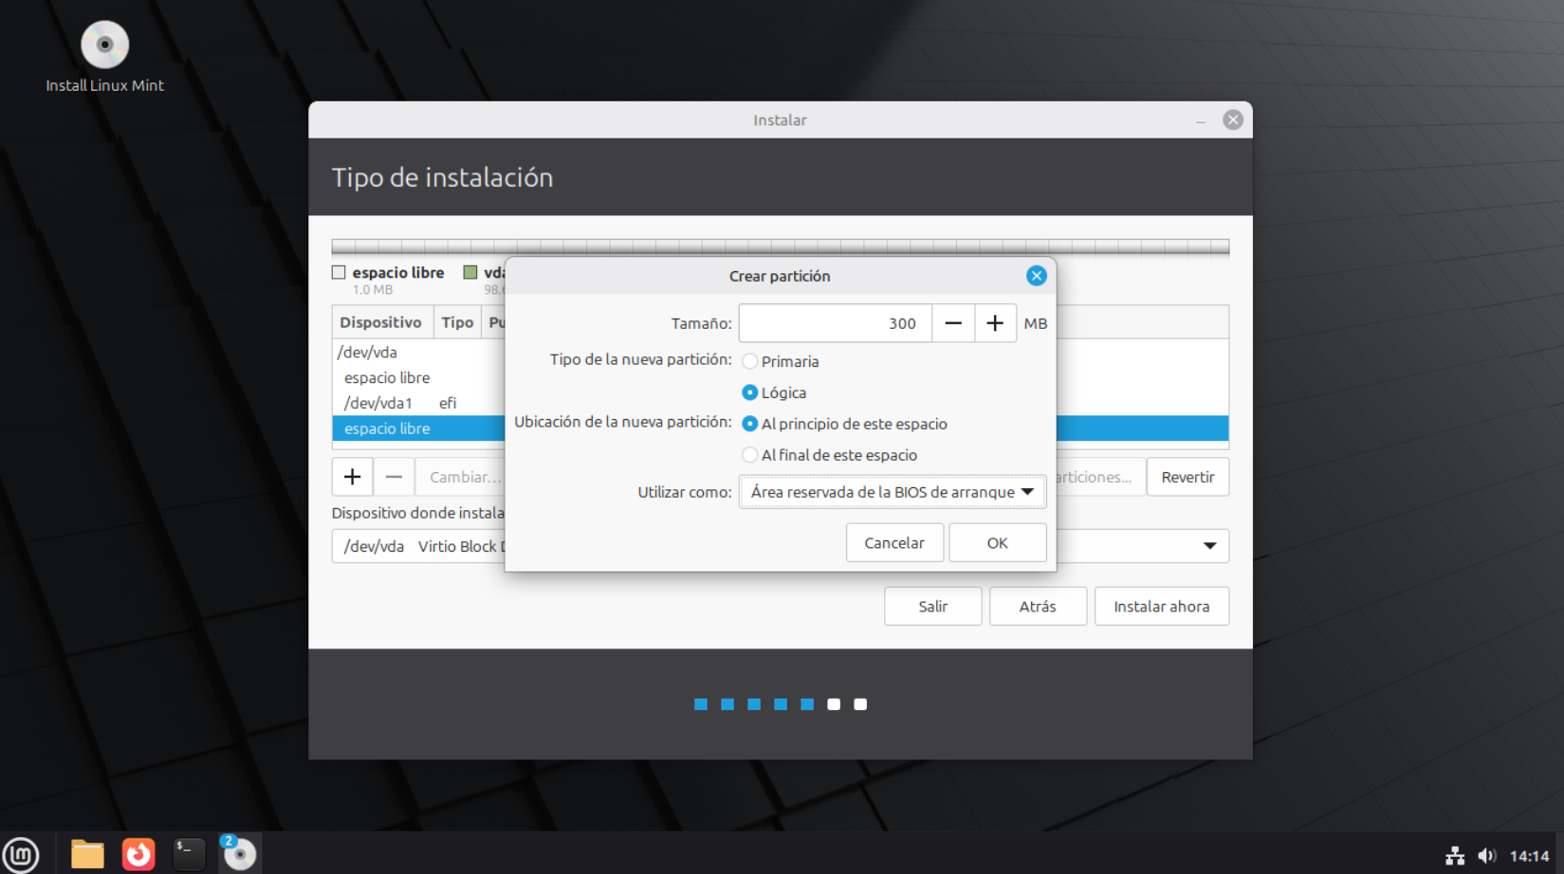Viewport: 1564px width, 874px height.
Task: Open the network status tray icon
Action: pyautogui.click(x=1454, y=856)
